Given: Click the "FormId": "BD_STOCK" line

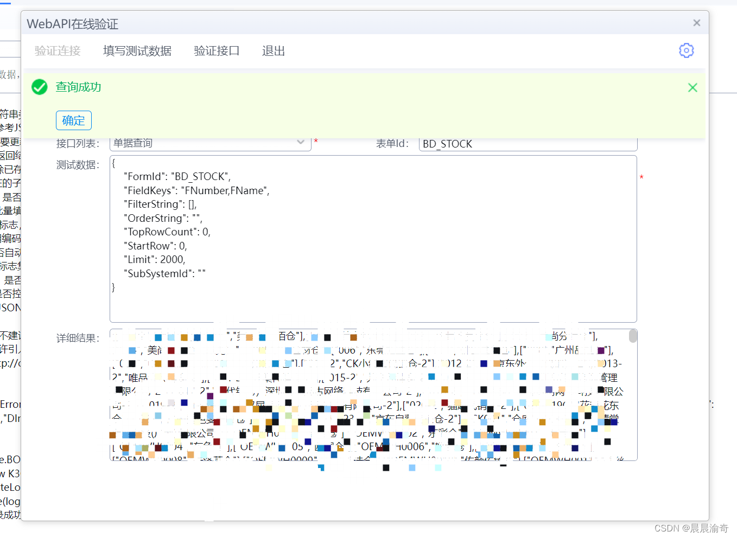Looking at the screenshot, I should click(177, 177).
